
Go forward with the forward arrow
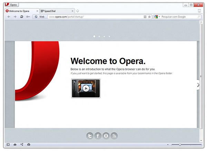pyautogui.click(x=15, y=17)
